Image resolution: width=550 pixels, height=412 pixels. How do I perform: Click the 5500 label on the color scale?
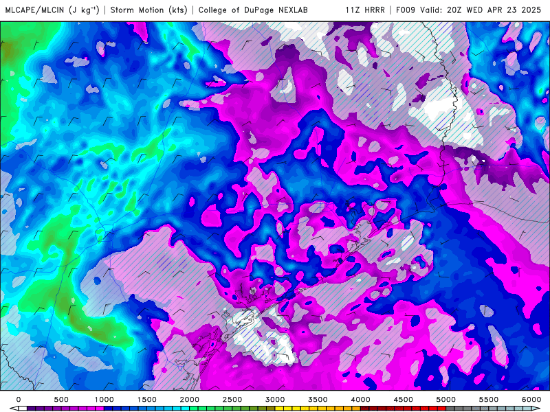tap(489, 400)
